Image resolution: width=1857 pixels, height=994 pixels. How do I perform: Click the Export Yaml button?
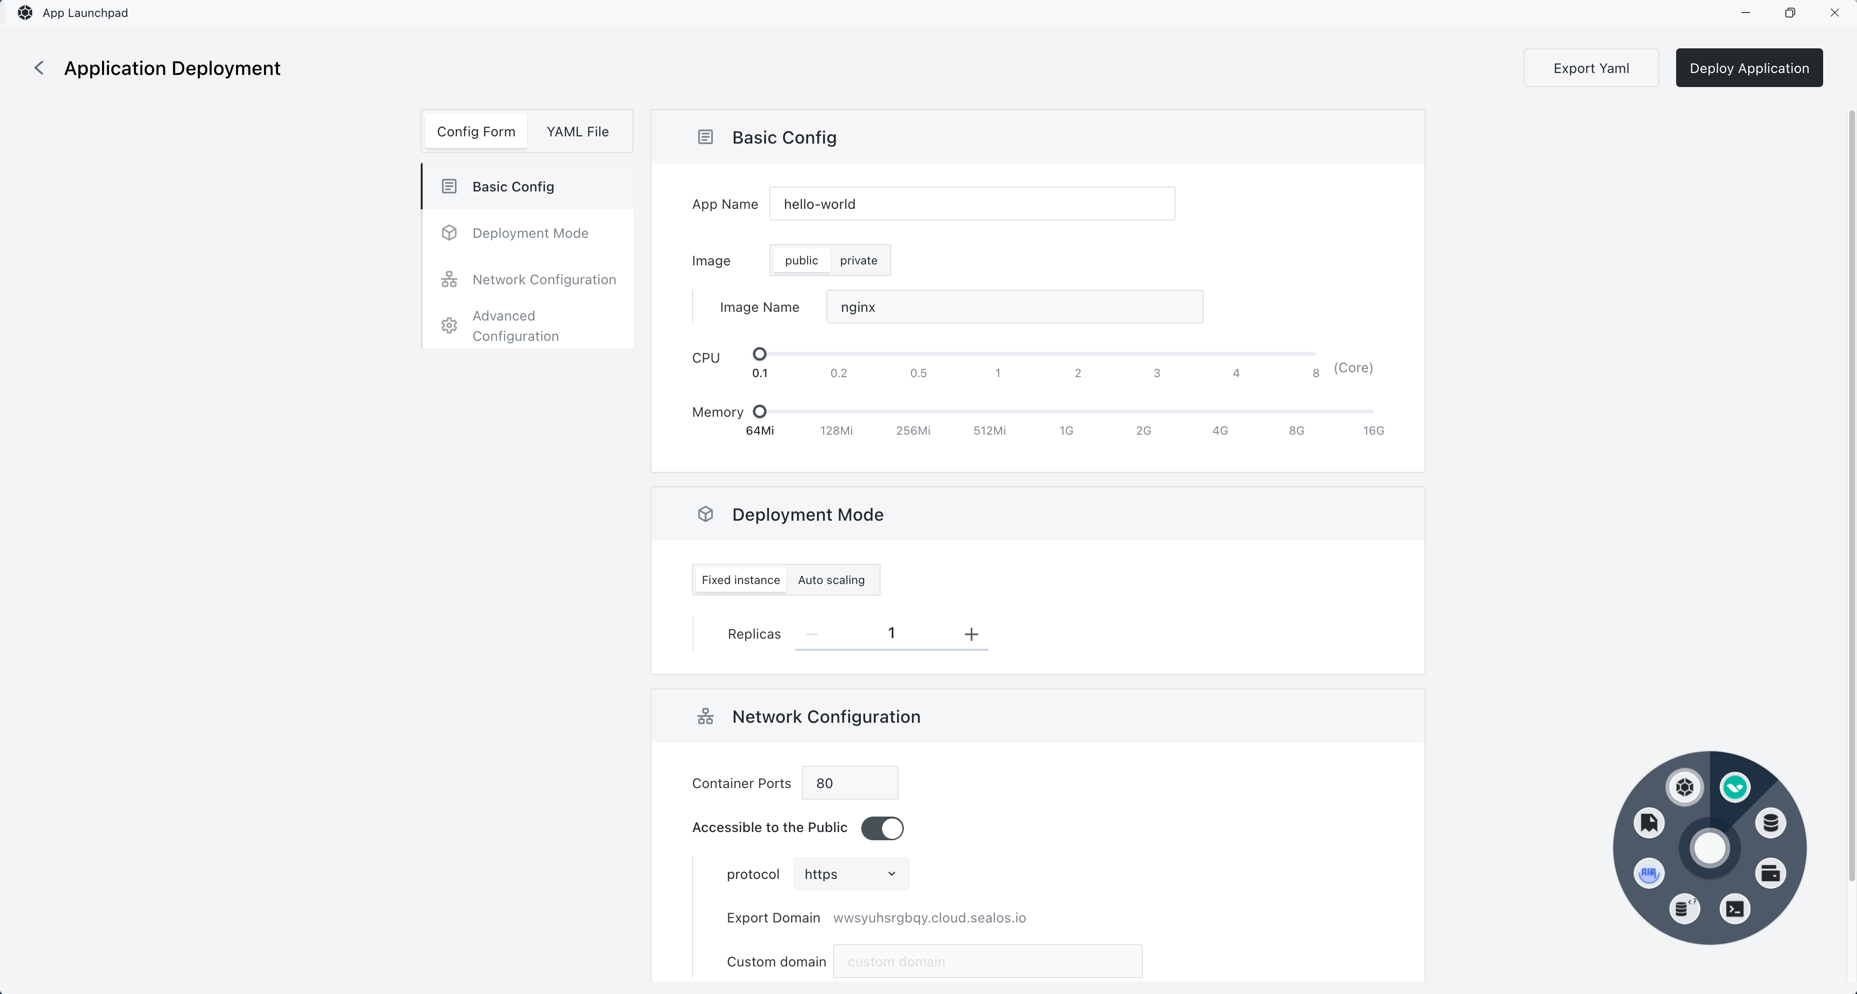(1592, 68)
